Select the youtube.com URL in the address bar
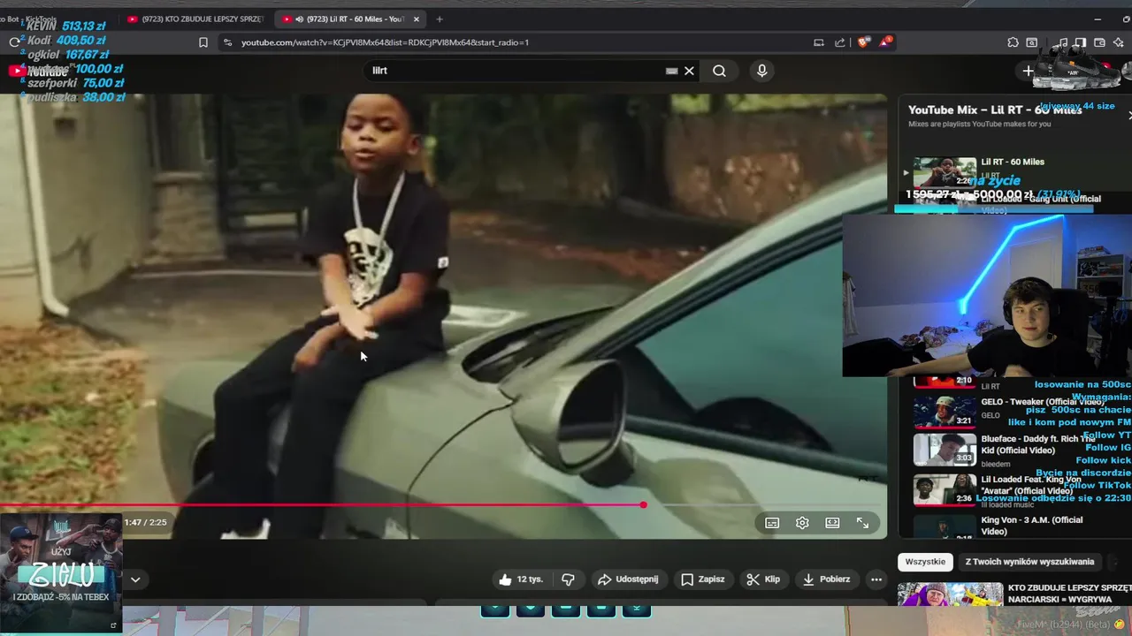Screen dimensions: 1132x636 click(x=385, y=42)
